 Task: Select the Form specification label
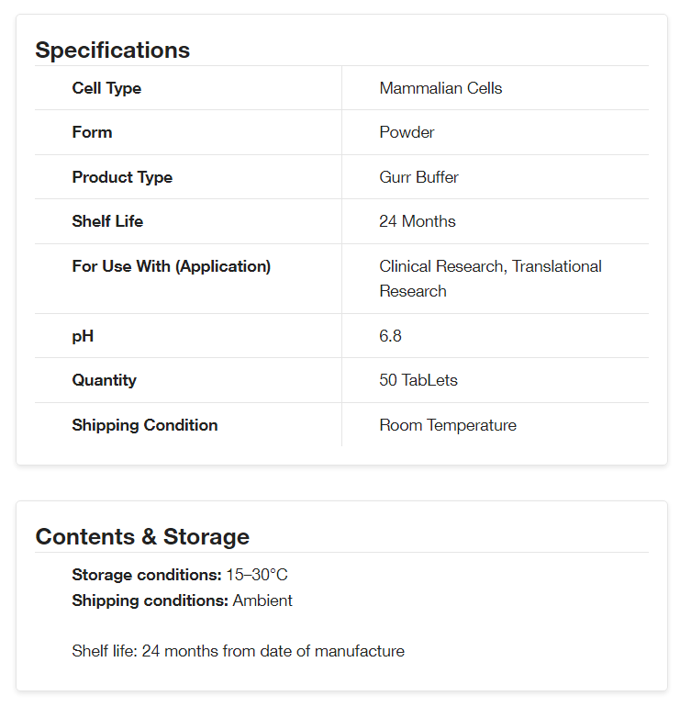[92, 132]
